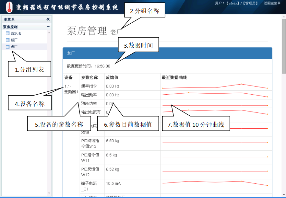Click the 参数名称 column header
The width and height of the screenshot is (286, 198).
[x=89, y=77]
